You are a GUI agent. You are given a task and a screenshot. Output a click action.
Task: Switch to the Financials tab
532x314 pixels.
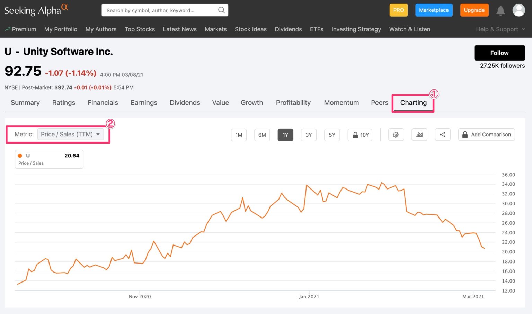pyautogui.click(x=103, y=103)
